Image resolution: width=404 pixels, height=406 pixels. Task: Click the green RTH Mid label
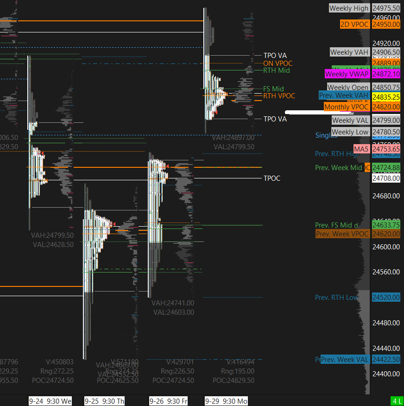(276, 70)
